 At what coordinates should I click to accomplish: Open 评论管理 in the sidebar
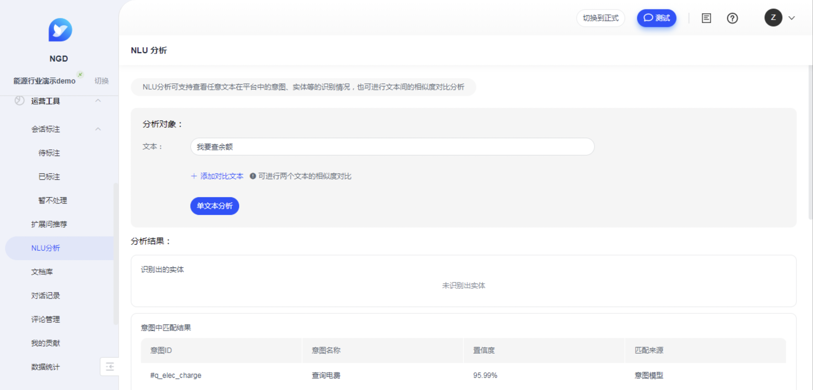(x=45, y=319)
